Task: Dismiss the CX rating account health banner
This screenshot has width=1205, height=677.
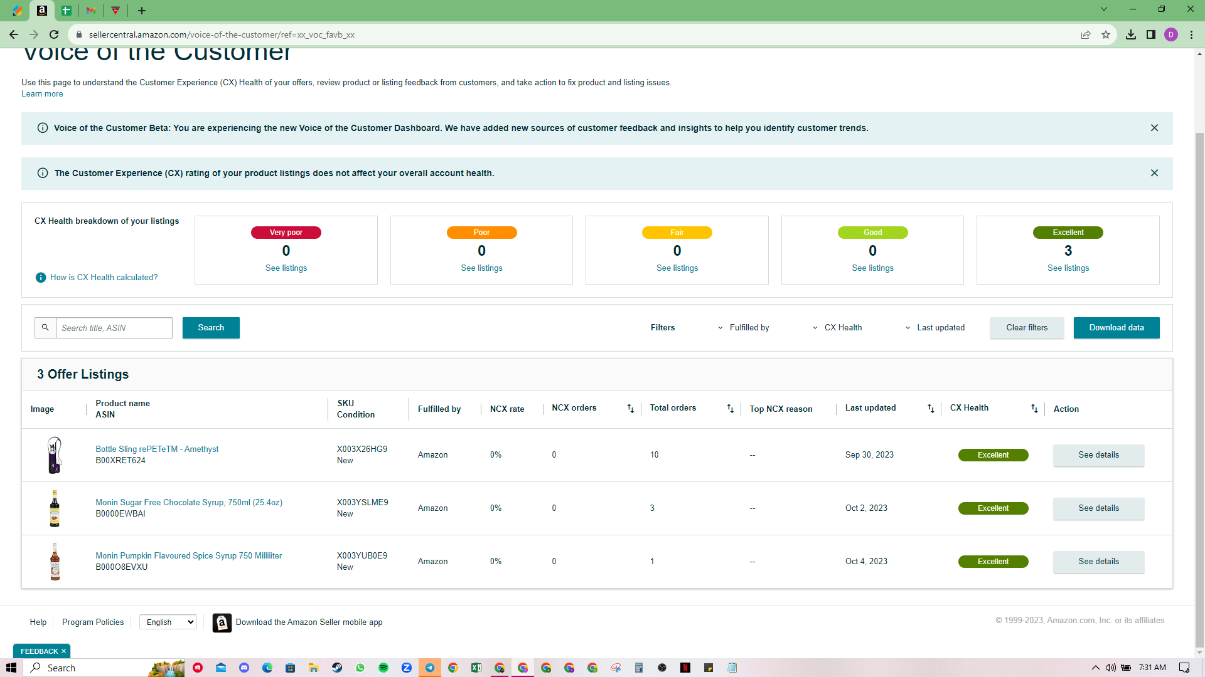Action: (1154, 173)
